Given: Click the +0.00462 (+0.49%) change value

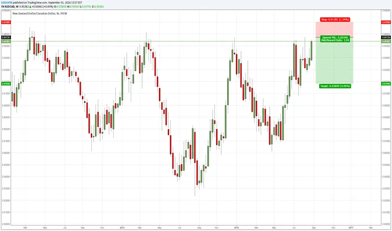Looking at the screenshot, I should (x=42, y=6).
